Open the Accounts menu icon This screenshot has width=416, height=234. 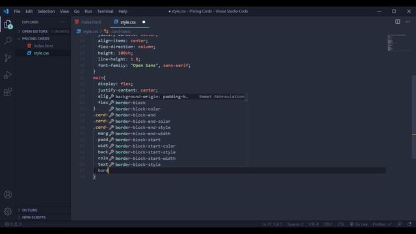tap(8, 194)
